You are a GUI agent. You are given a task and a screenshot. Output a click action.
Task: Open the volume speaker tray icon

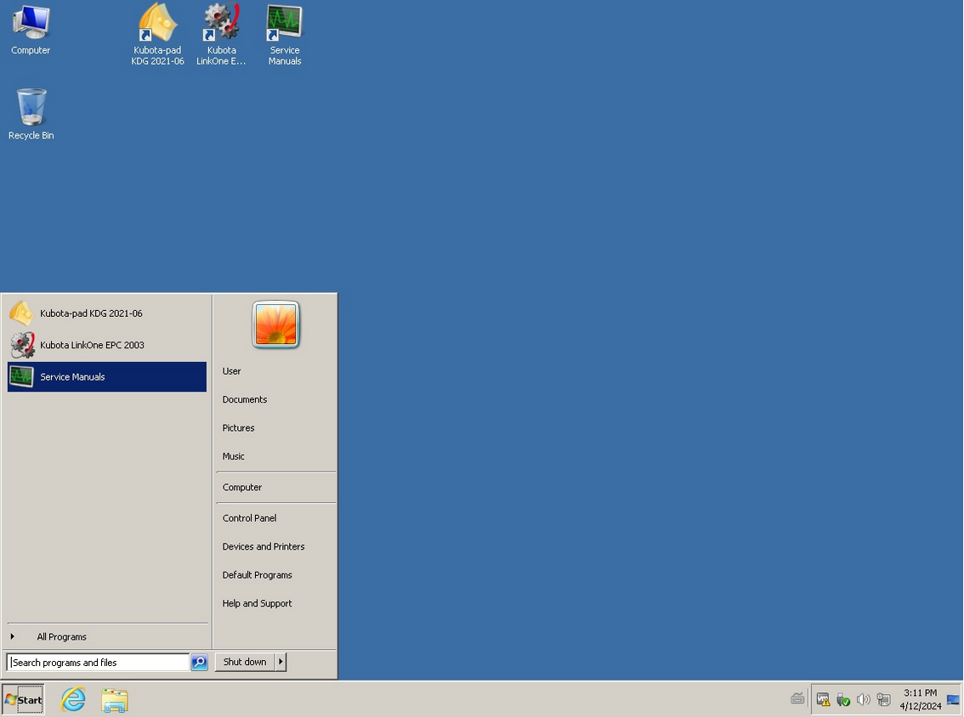pyautogui.click(x=863, y=699)
